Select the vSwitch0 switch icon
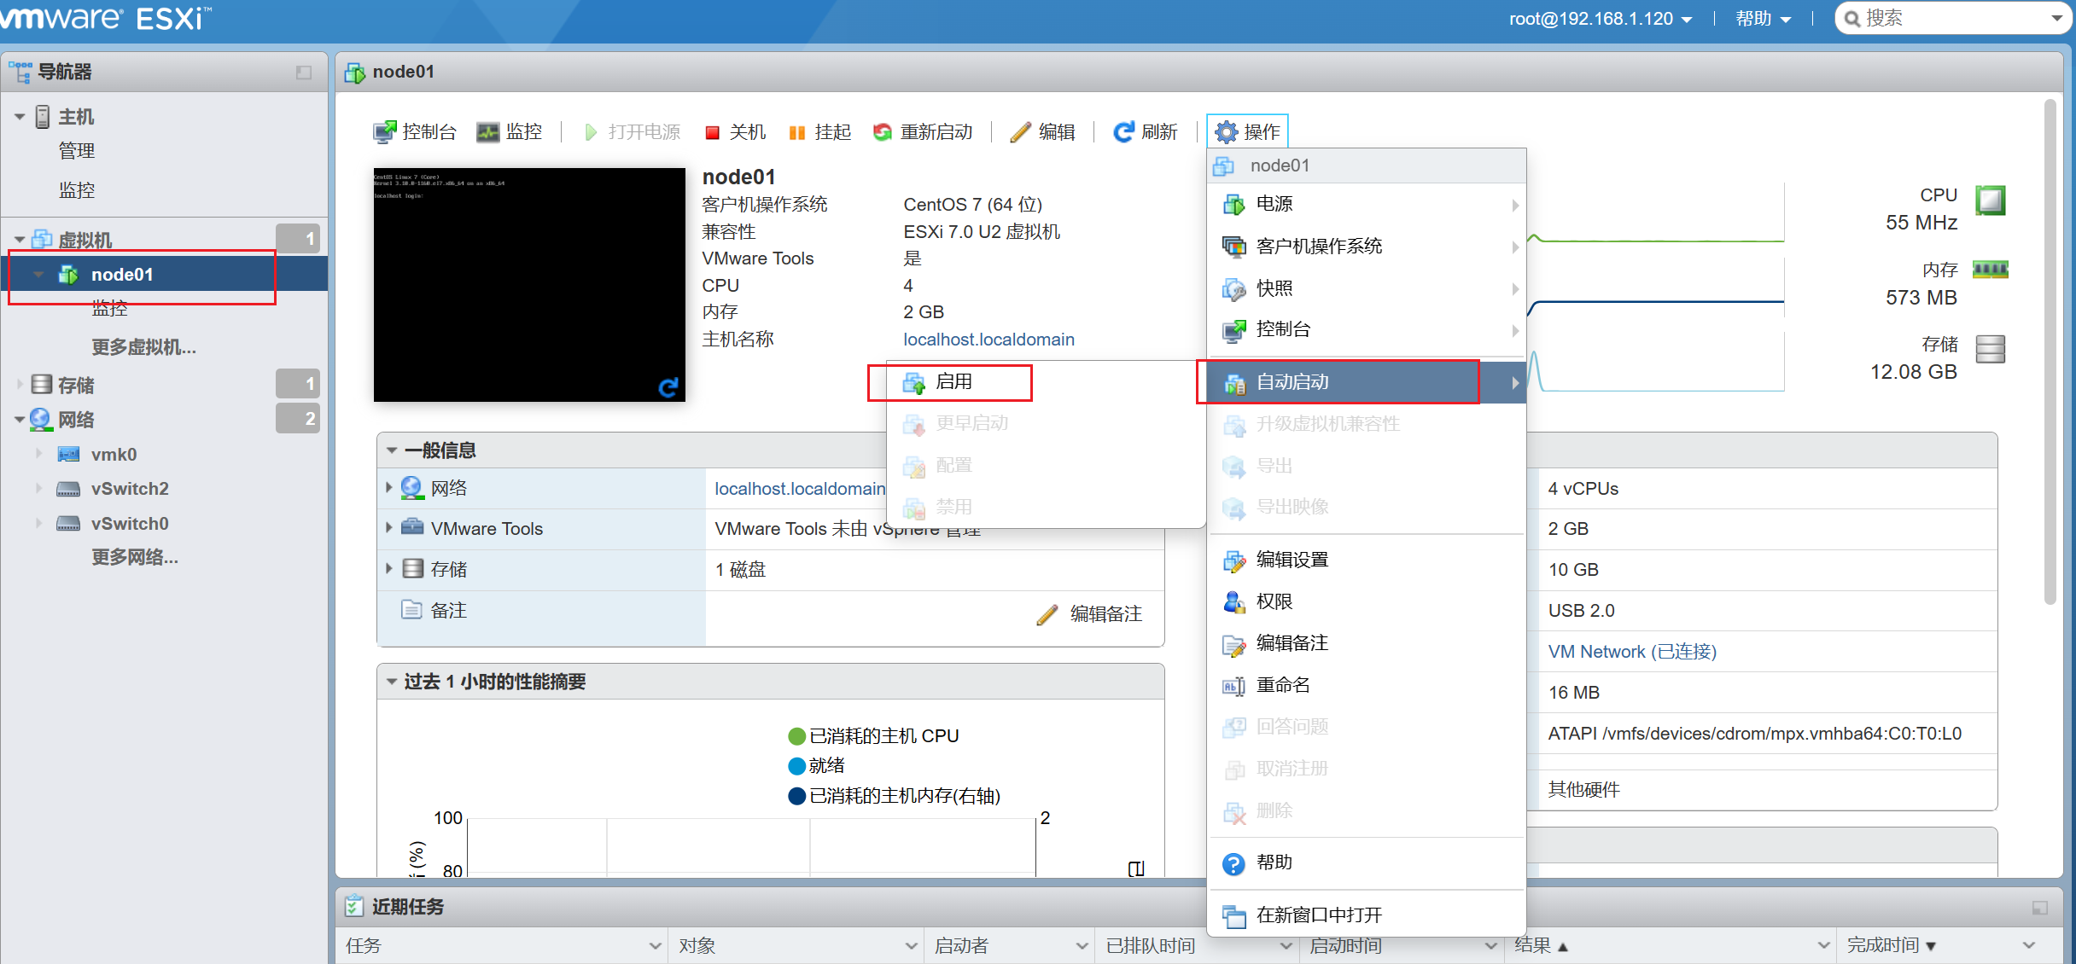 click(x=68, y=524)
